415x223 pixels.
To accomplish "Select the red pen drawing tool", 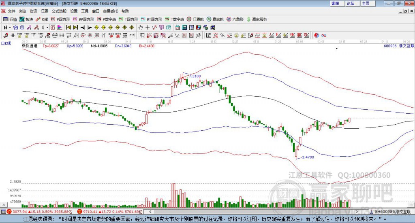I will coord(6,35).
